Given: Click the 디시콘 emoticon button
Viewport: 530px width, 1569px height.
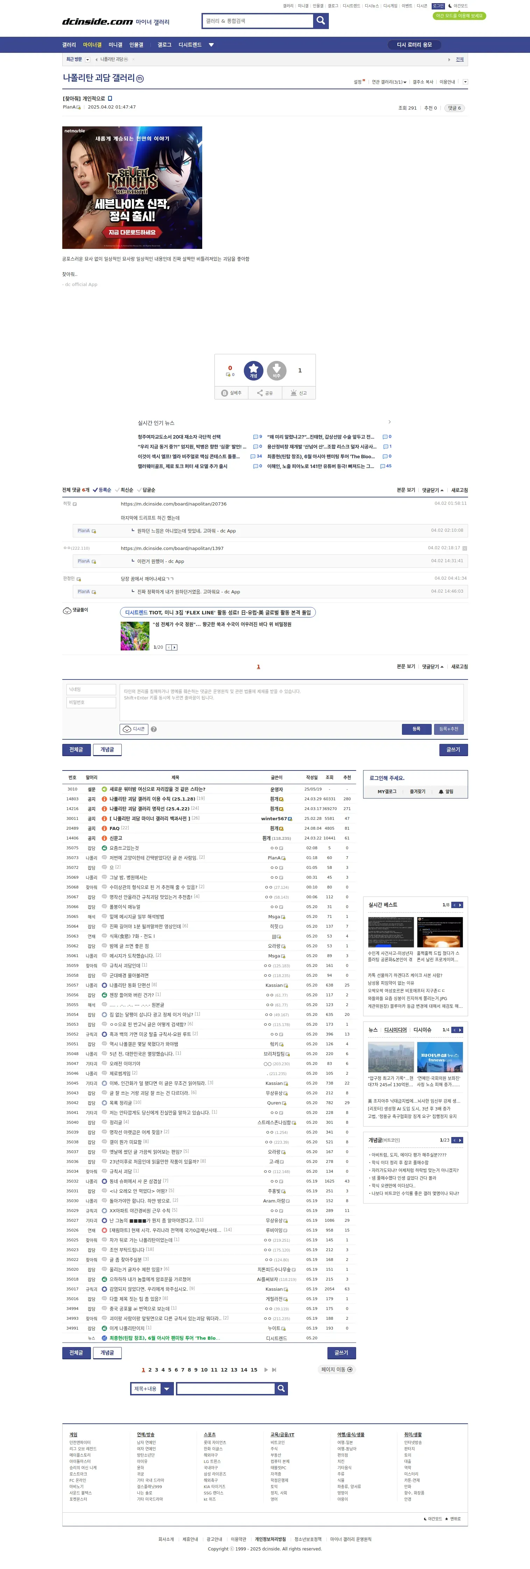Looking at the screenshot, I should click(x=134, y=729).
